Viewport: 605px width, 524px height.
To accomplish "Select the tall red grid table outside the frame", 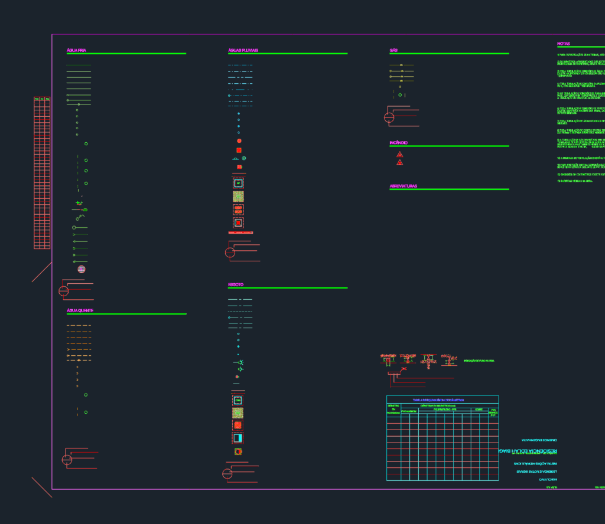I will (42, 173).
